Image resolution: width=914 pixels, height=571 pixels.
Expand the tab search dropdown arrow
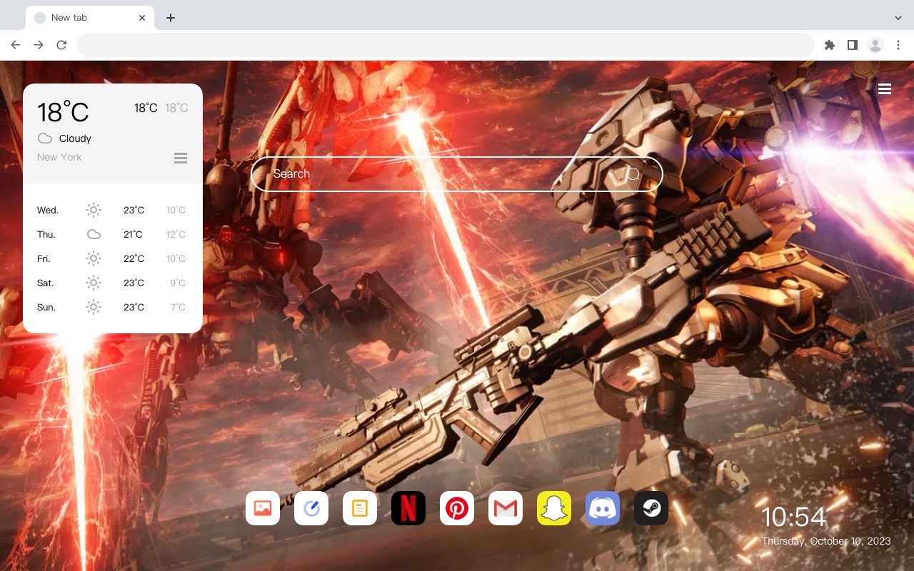[898, 18]
